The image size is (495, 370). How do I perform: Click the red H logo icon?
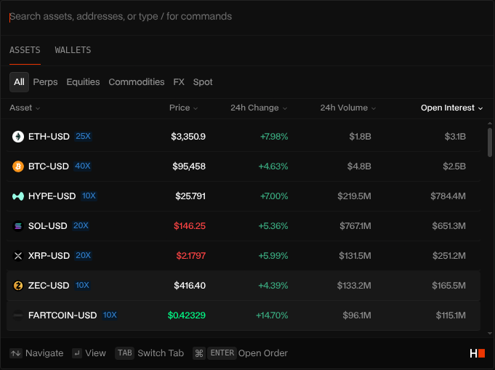tap(477, 353)
